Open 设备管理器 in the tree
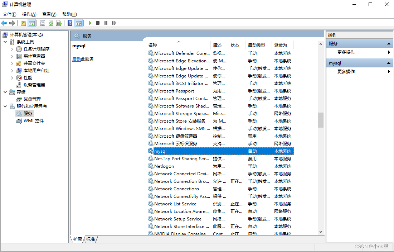Image resolution: width=394 pixels, height=252 pixels. (x=34, y=85)
